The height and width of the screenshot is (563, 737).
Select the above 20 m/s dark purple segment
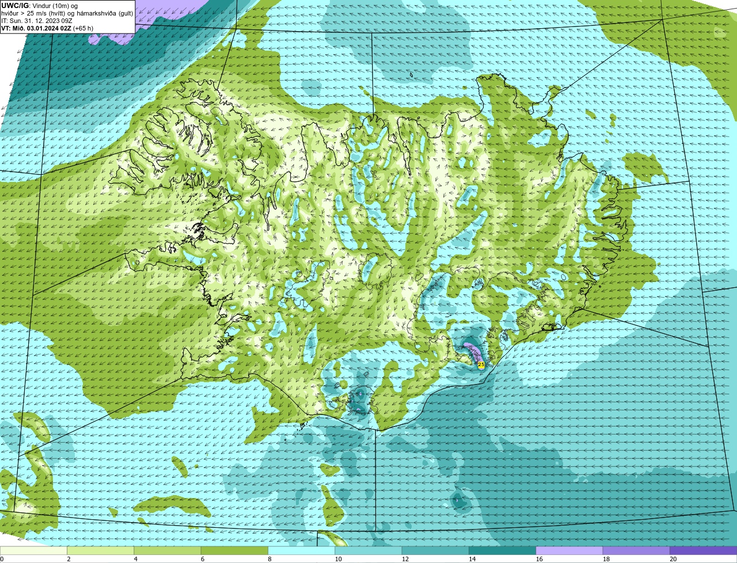[703, 551]
